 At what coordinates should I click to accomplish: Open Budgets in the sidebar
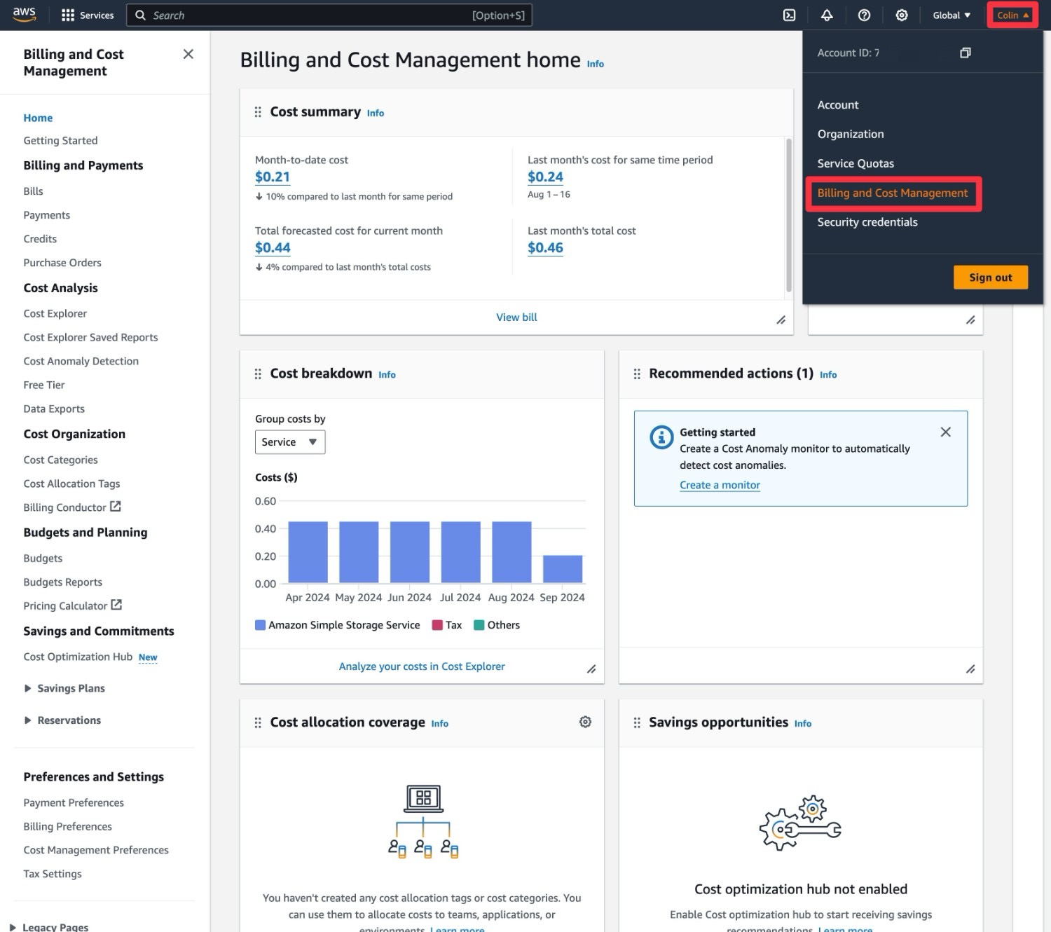point(43,558)
